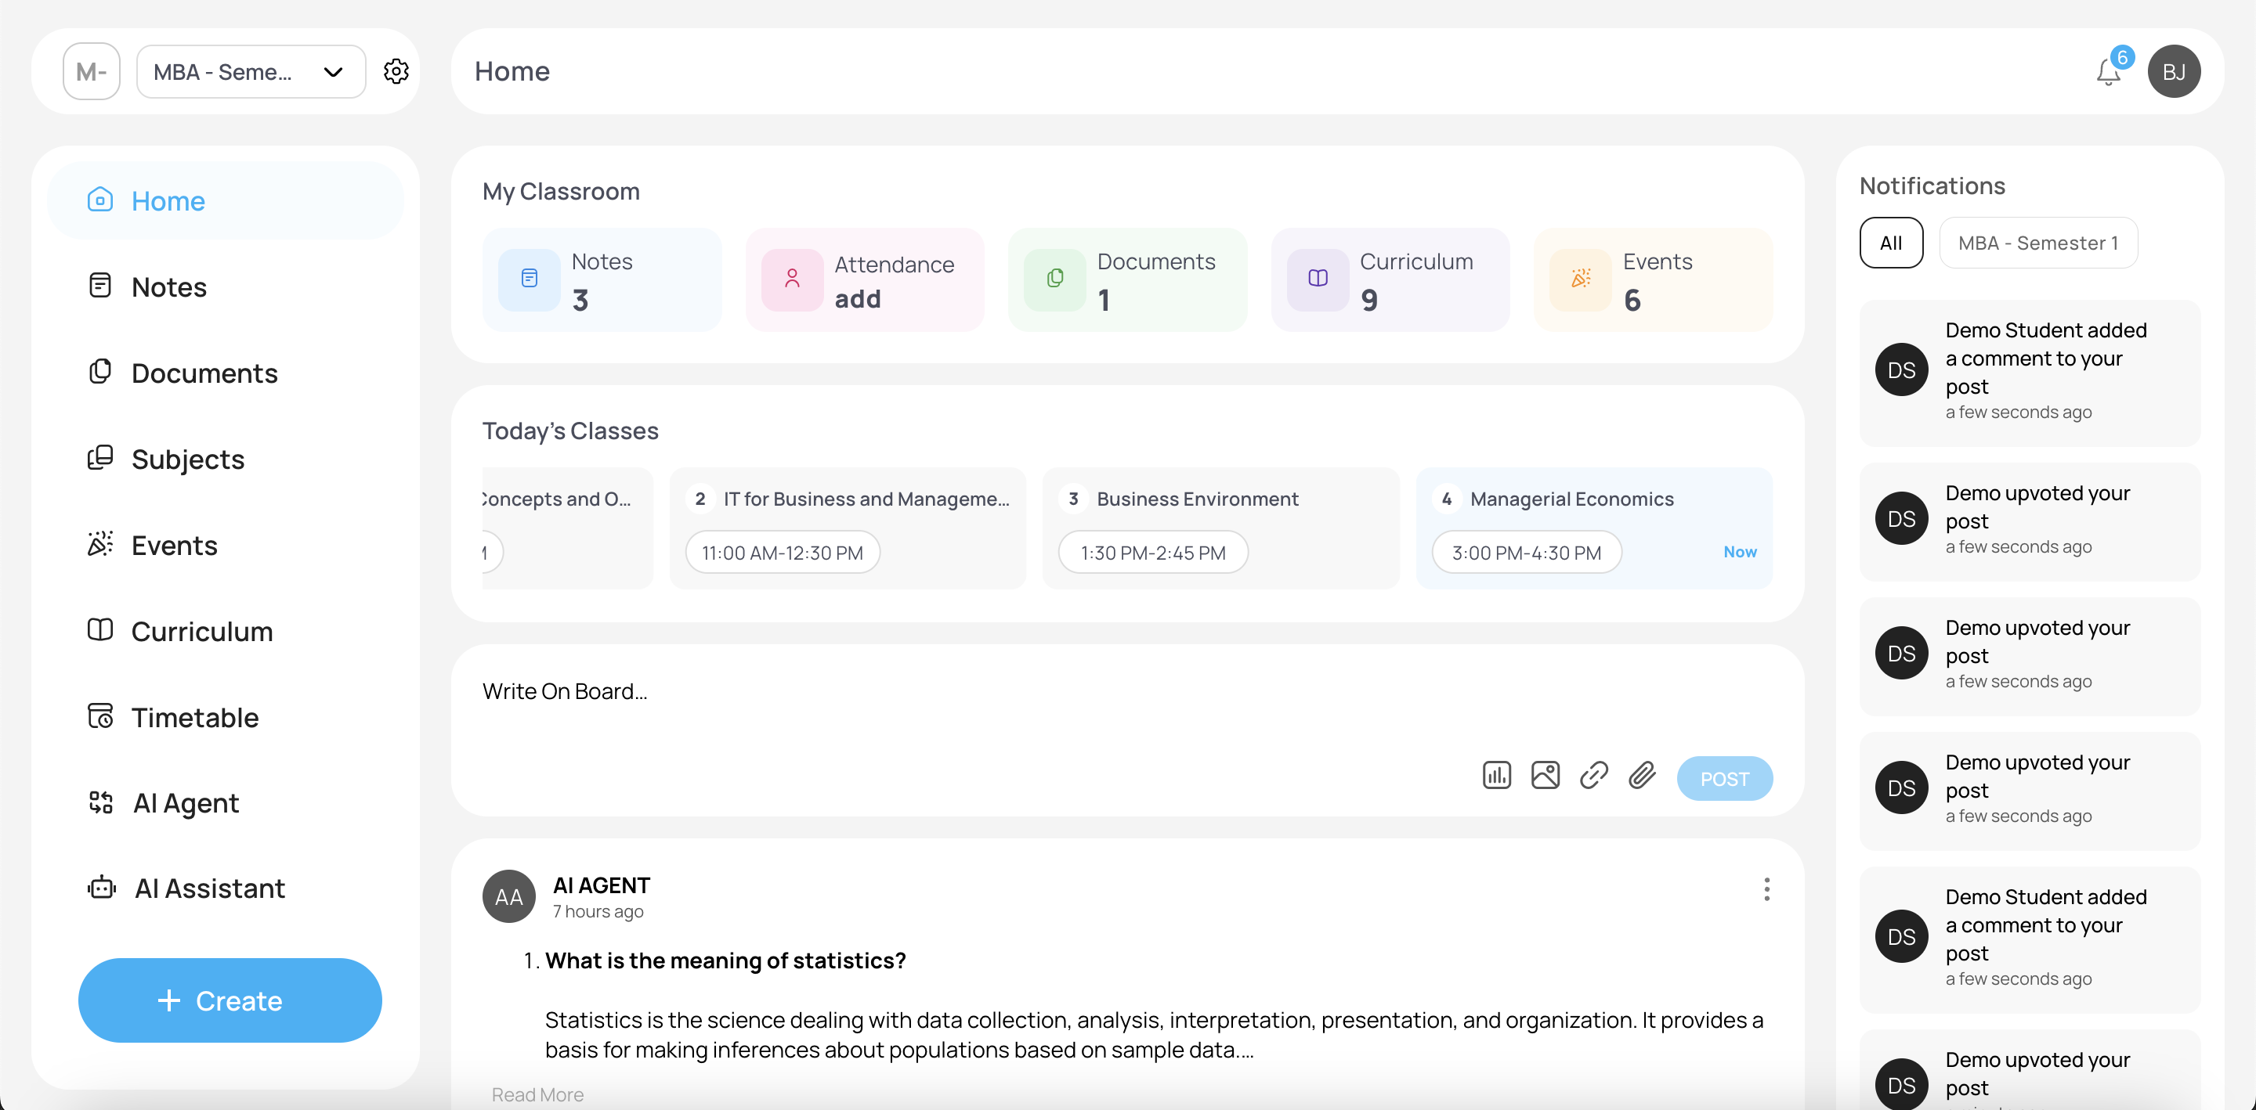Open the settings gear icon

coord(396,71)
